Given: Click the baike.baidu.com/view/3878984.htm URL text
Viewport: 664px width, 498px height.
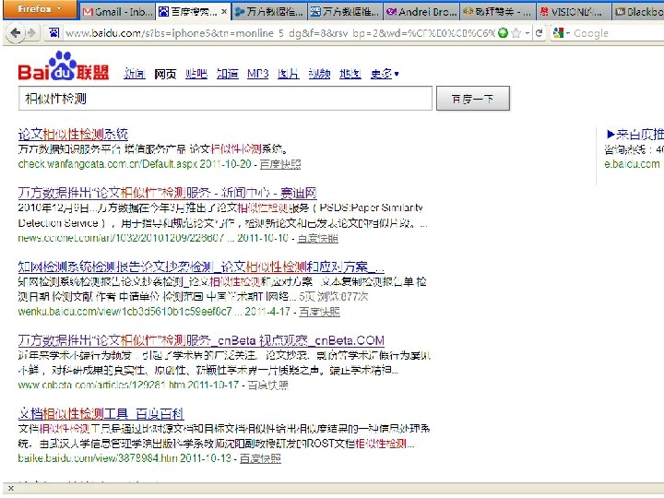Looking at the screenshot, I should [98, 458].
